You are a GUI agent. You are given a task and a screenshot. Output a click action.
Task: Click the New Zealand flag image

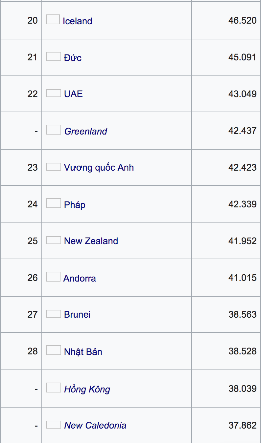(53, 240)
